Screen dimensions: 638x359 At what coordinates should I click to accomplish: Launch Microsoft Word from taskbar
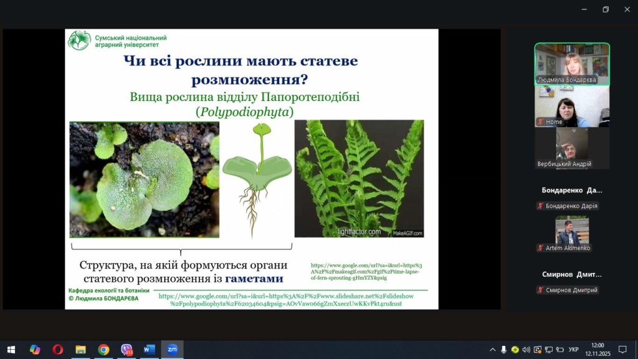pos(149,350)
